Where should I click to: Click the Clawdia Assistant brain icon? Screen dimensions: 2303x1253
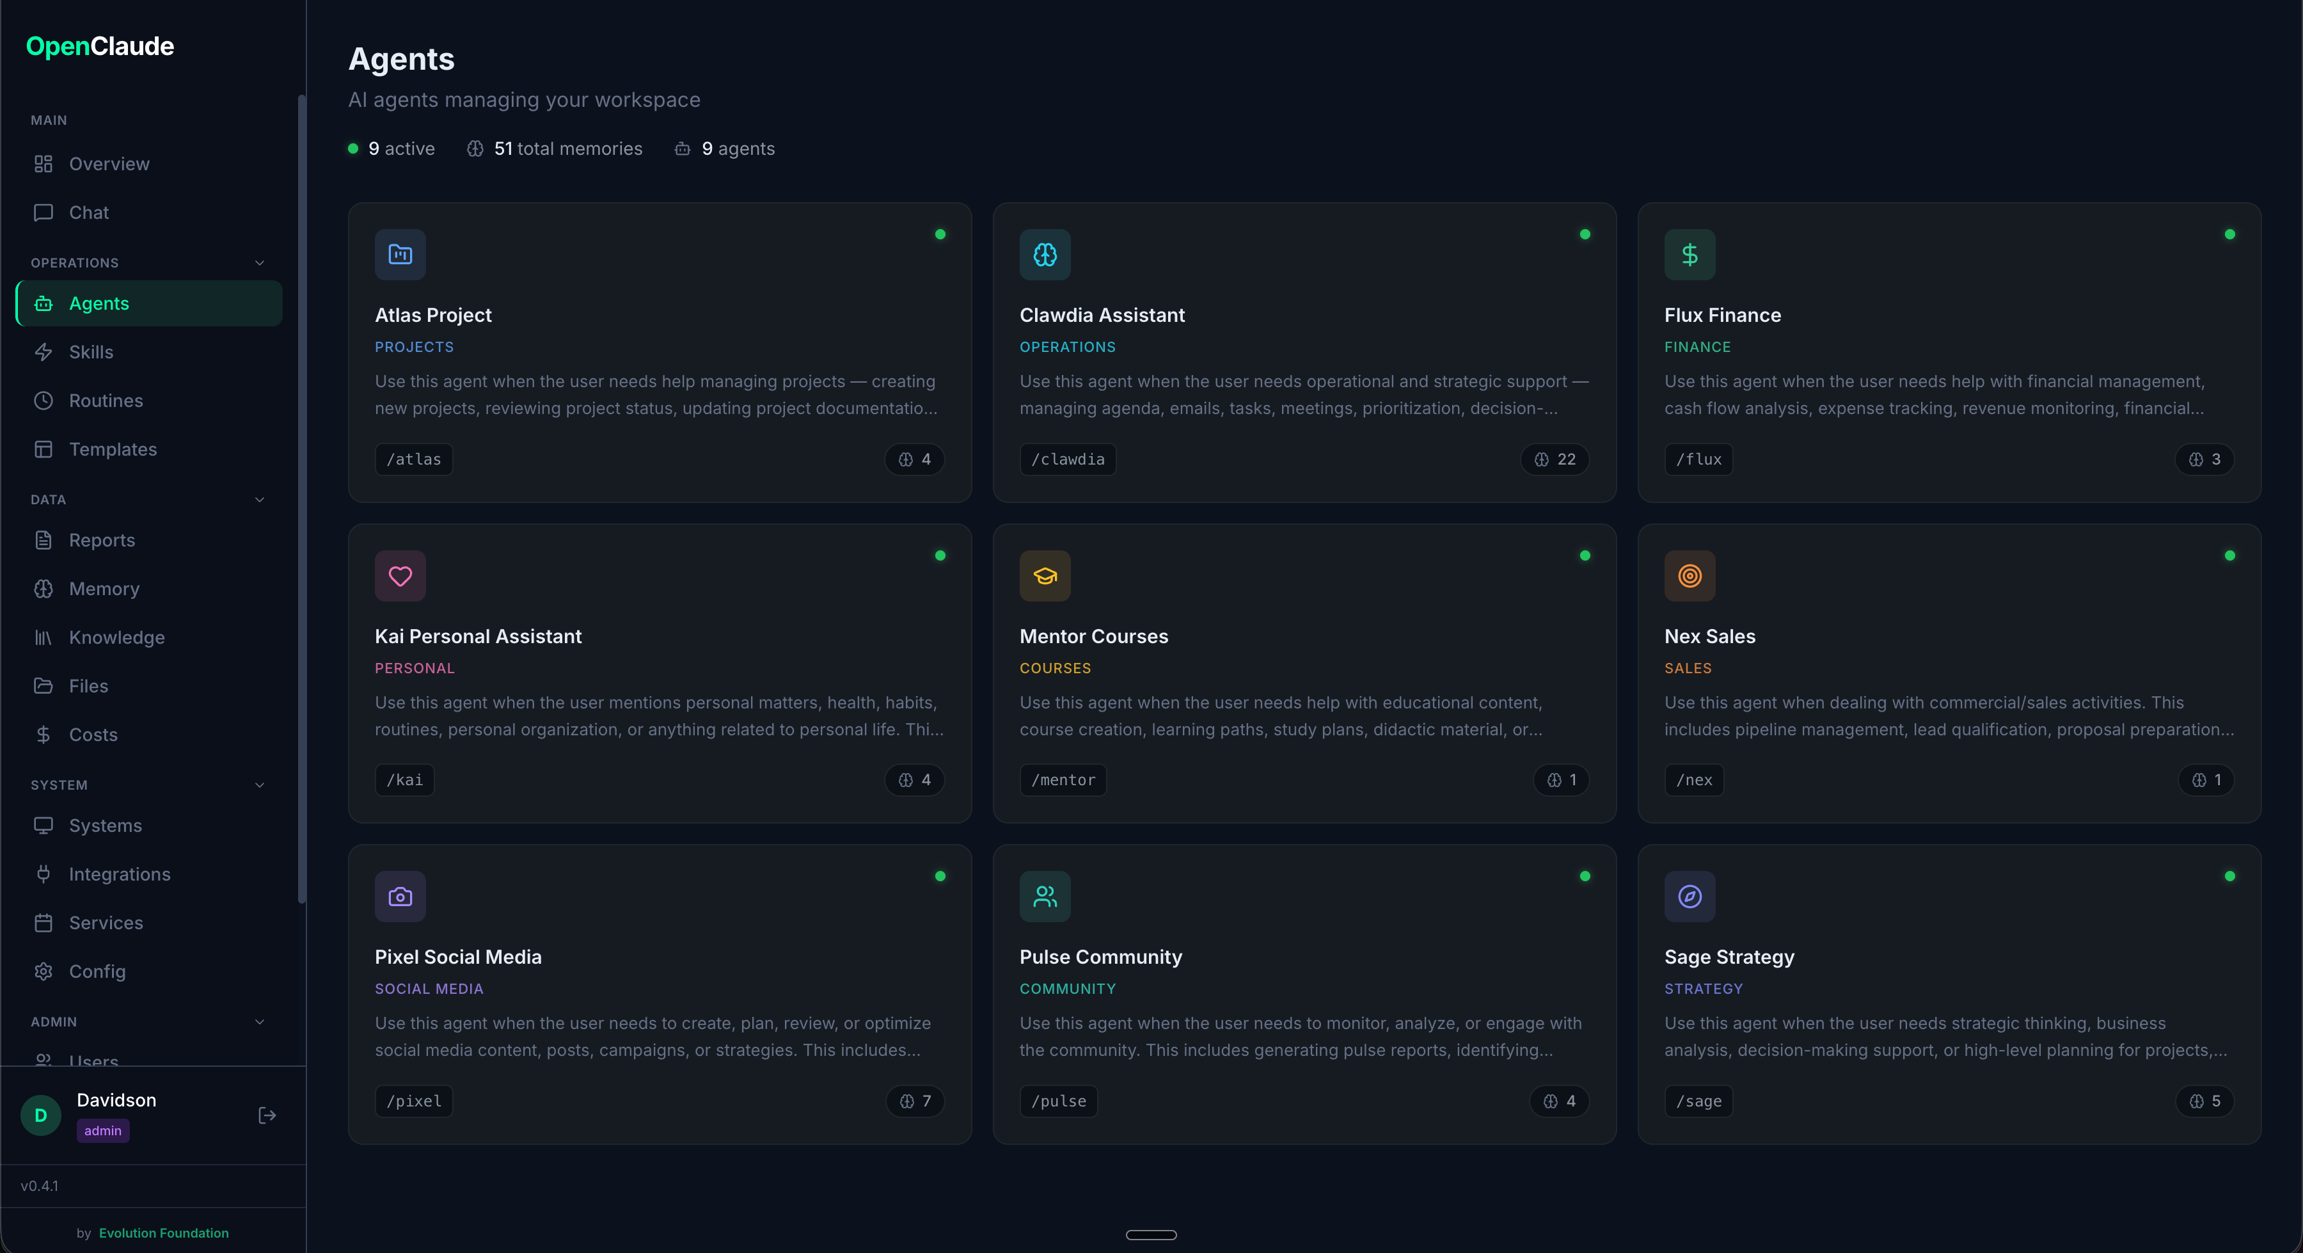[1044, 255]
